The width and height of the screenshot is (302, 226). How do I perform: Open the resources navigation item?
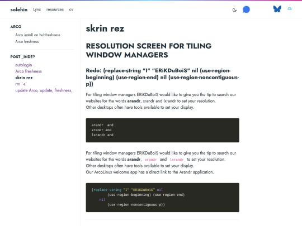(x=55, y=9)
